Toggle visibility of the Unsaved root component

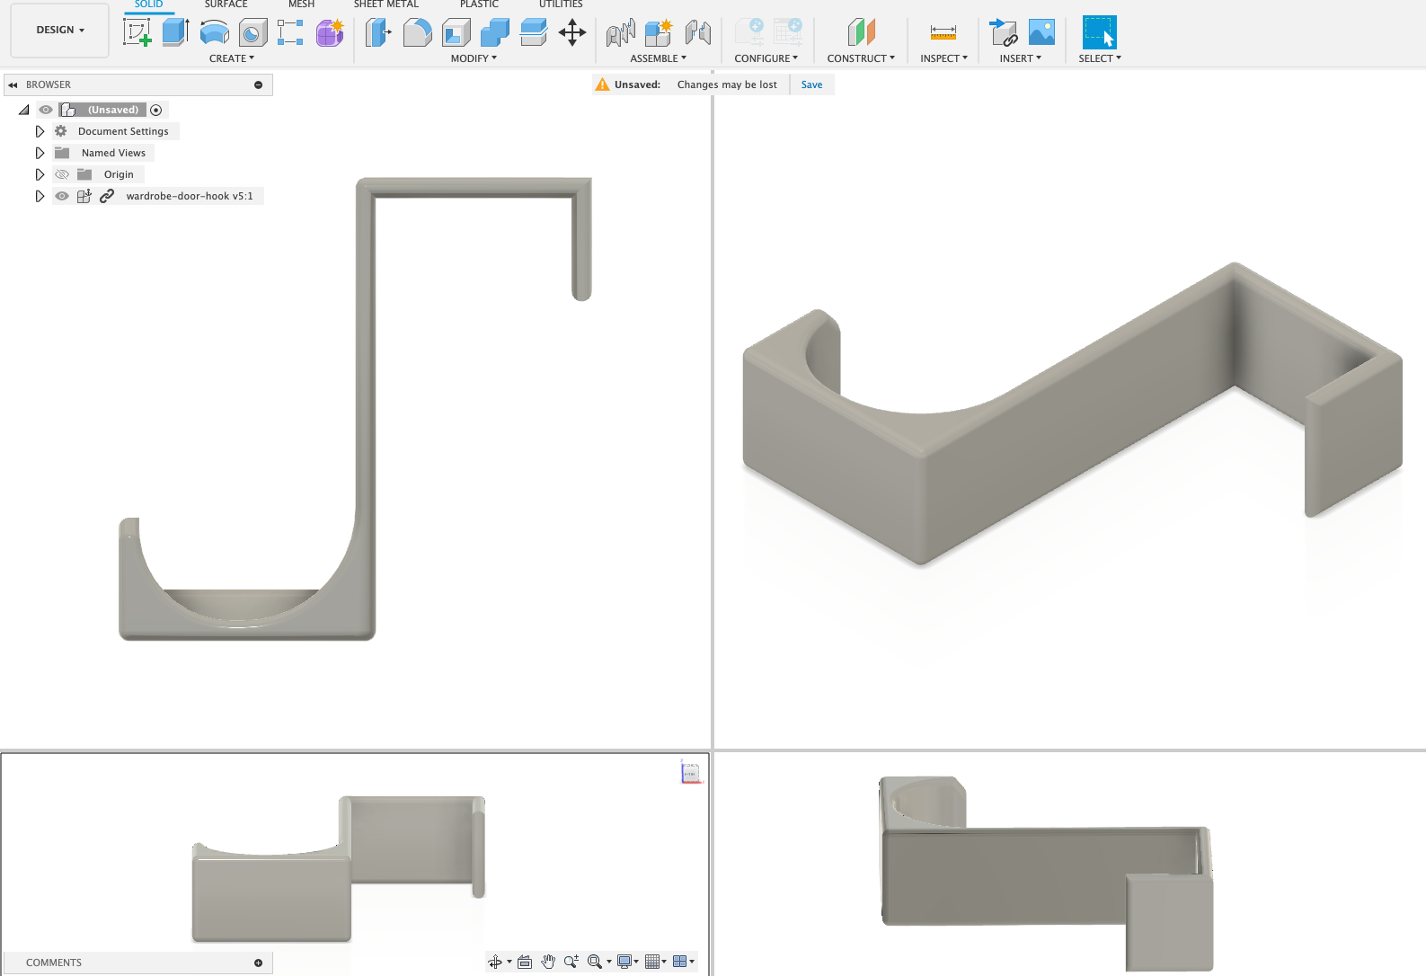[46, 110]
